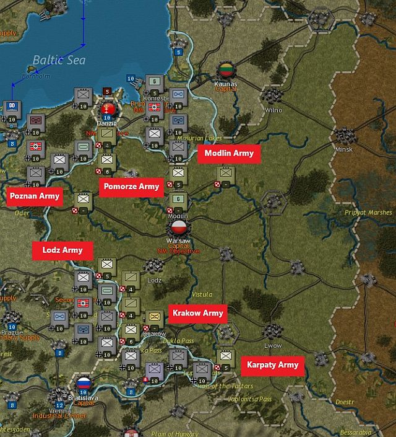Click the 'Vistula' river label
396x437 pixels.
(202, 294)
